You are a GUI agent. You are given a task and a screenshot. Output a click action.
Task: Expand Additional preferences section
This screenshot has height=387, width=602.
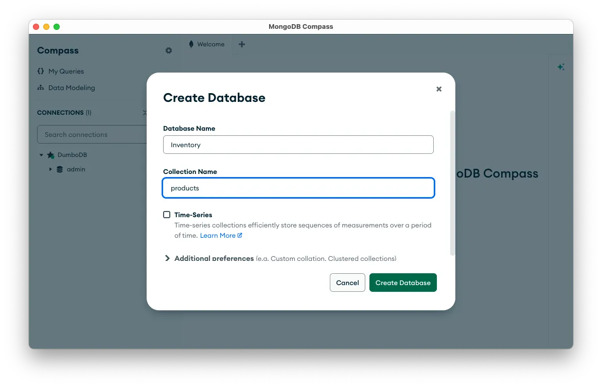point(167,258)
